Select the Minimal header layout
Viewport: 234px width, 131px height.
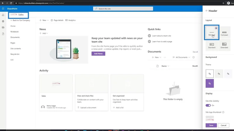211,32
